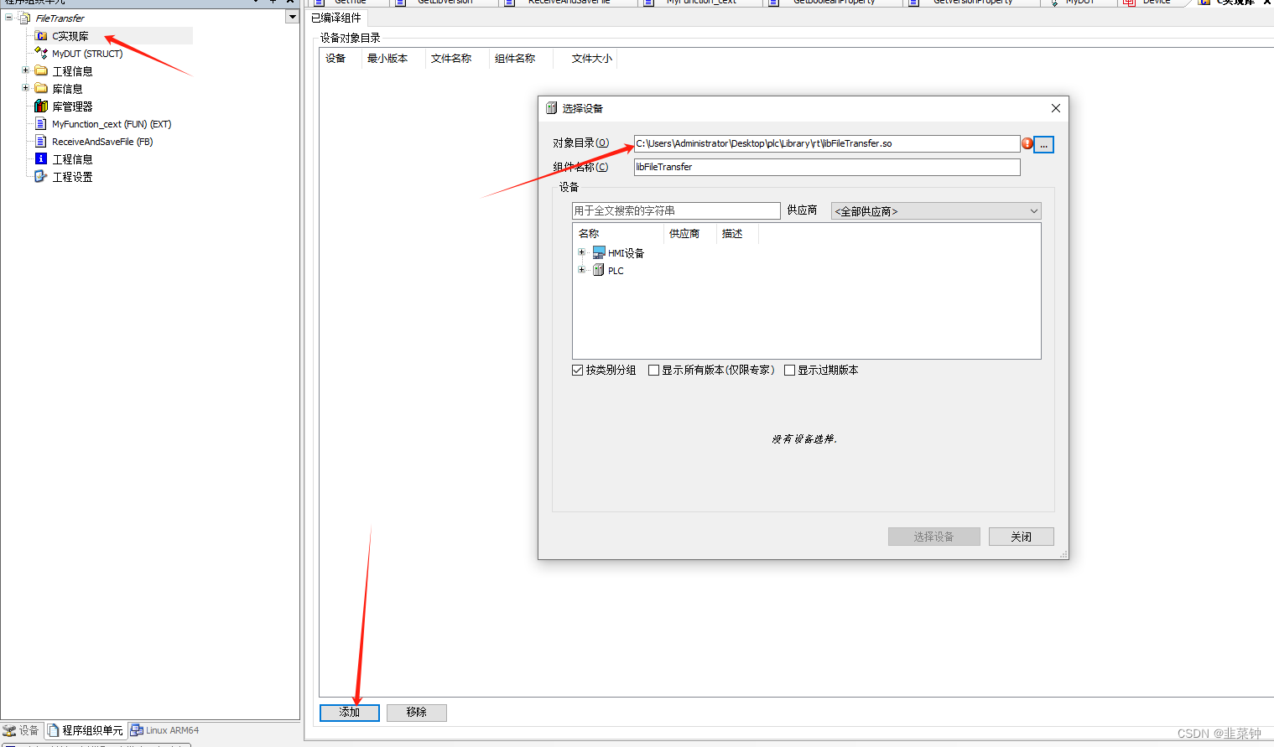1274x747 pixels.
Task: Click the 库信息 folder icon
Action: tap(41, 89)
